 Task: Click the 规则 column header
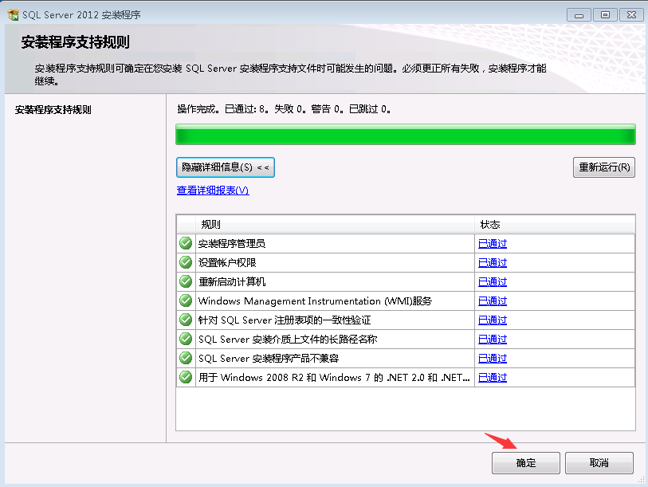335,225
